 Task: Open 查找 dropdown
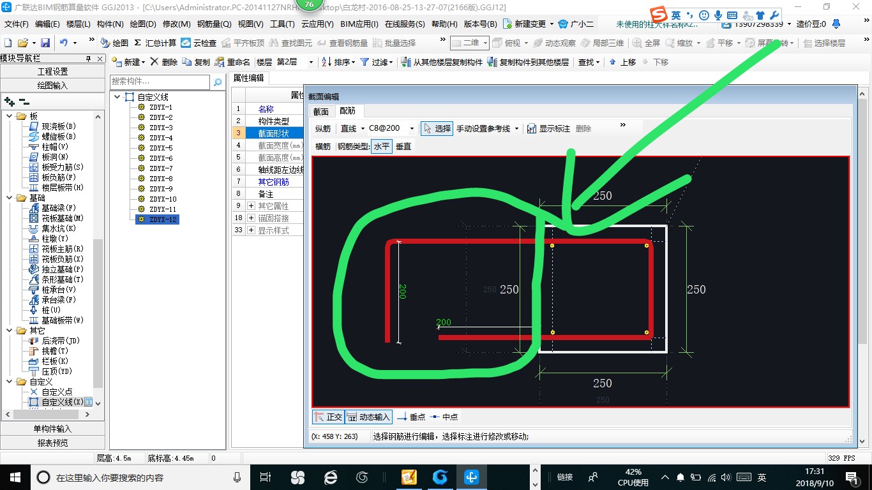coord(589,62)
